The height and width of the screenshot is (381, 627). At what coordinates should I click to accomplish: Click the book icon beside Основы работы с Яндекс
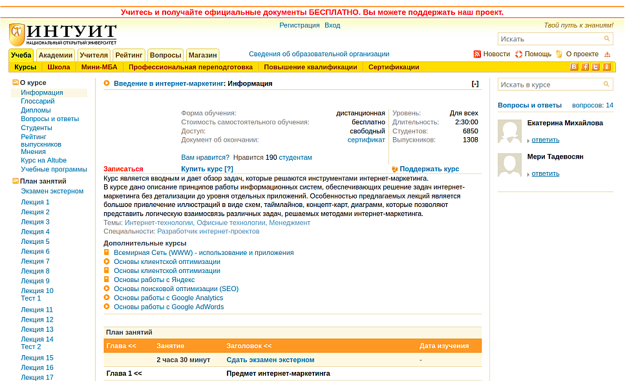107,279
